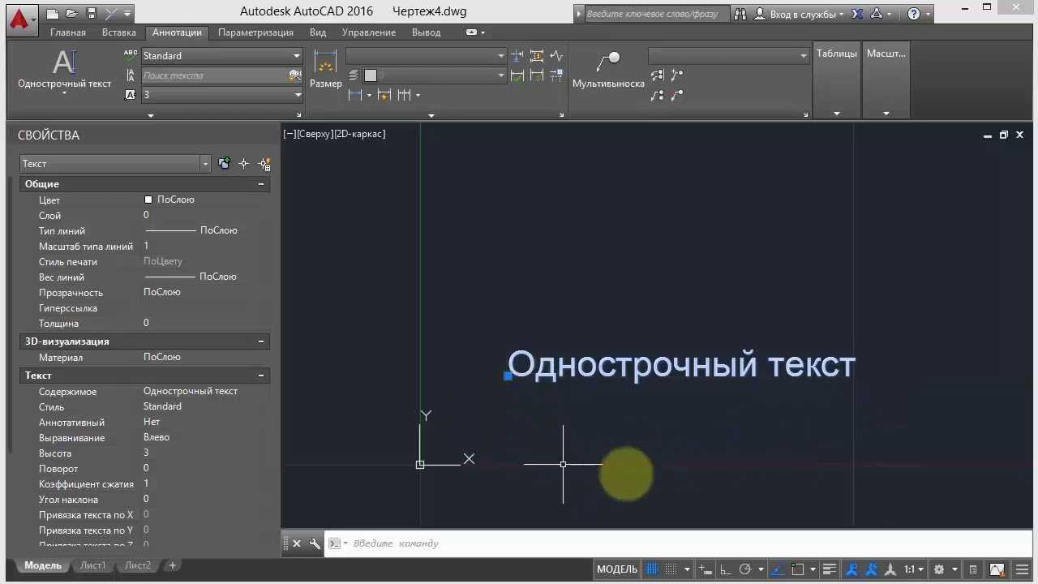Click the Open file icon in quick access toolbar
Image resolution: width=1038 pixels, height=584 pixels.
point(71,13)
